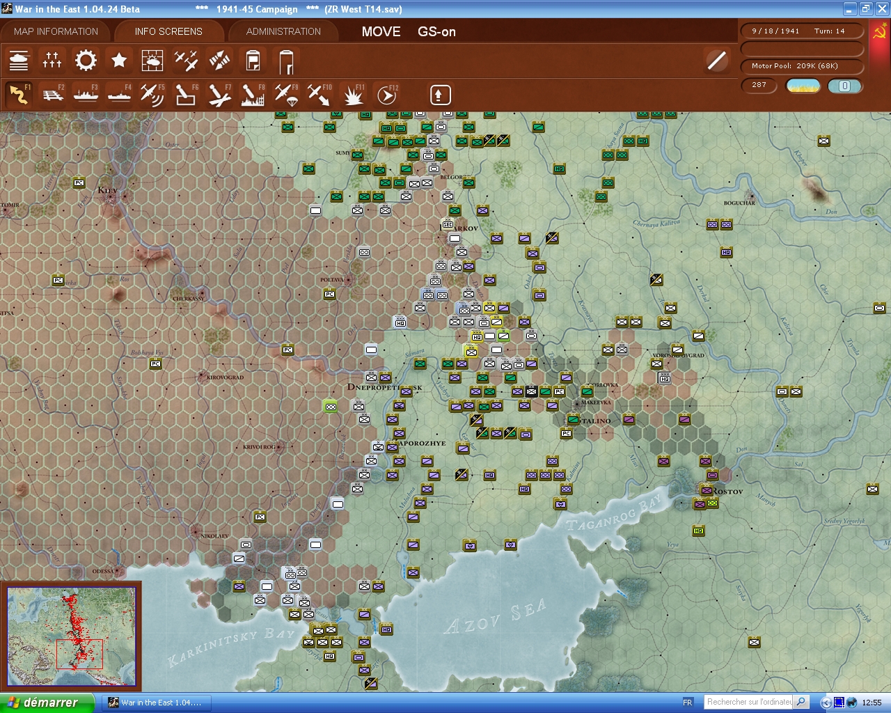
Task: Click the Rostov city label on the map
Action: (727, 491)
